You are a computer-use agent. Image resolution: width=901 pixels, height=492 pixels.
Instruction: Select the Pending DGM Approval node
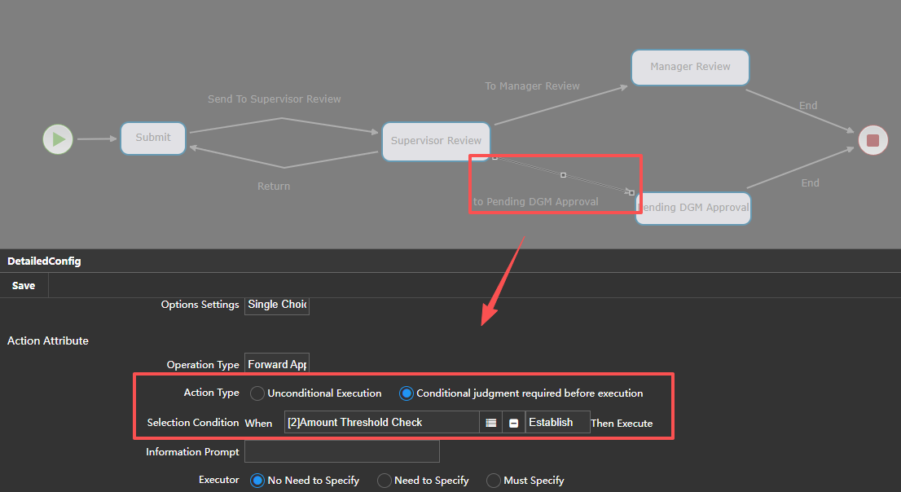coord(693,208)
